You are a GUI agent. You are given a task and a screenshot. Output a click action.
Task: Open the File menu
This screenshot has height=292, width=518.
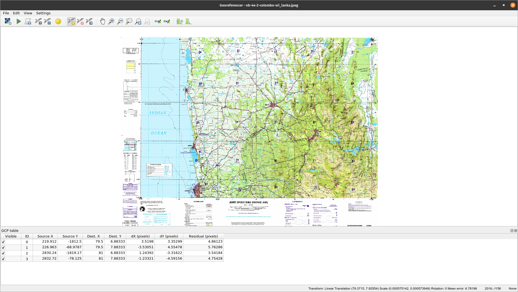click(6, 13)
